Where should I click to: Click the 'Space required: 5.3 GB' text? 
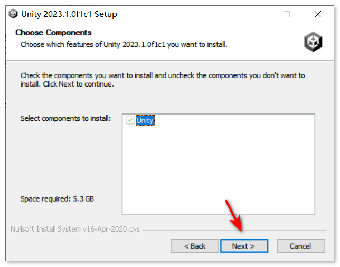(57, 199)
